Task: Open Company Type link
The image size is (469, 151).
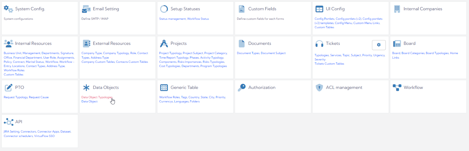Action: click(x=91, y=53)
